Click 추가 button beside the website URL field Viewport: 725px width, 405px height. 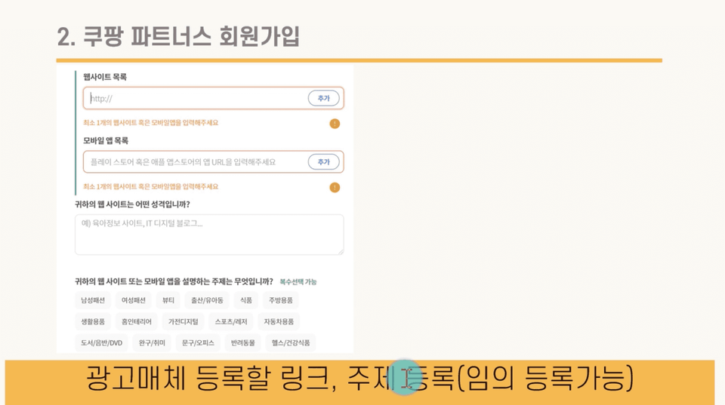[x=324, y=98]
